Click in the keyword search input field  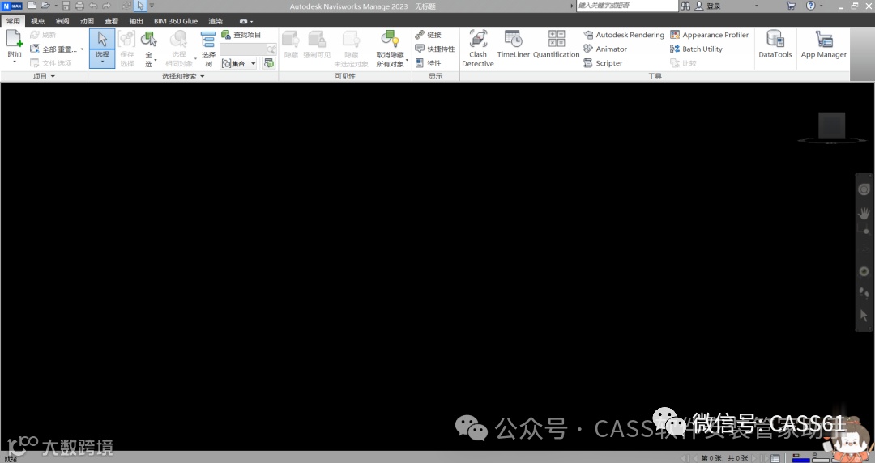coord(626,6)
